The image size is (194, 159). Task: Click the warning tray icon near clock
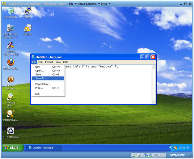point(175,148)
